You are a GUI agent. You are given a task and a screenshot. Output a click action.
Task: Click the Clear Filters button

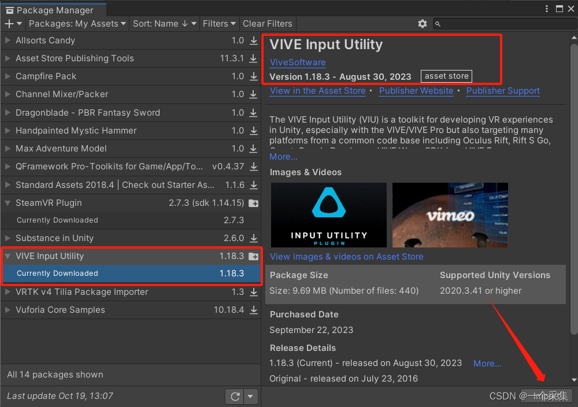pyautogui.click(x=268, y=24)
